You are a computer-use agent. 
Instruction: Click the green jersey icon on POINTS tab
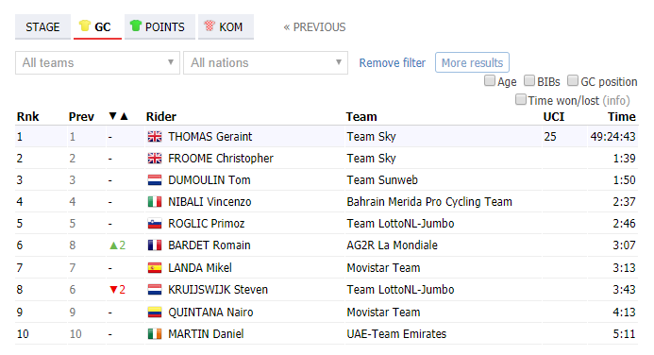tap(136, 25)
